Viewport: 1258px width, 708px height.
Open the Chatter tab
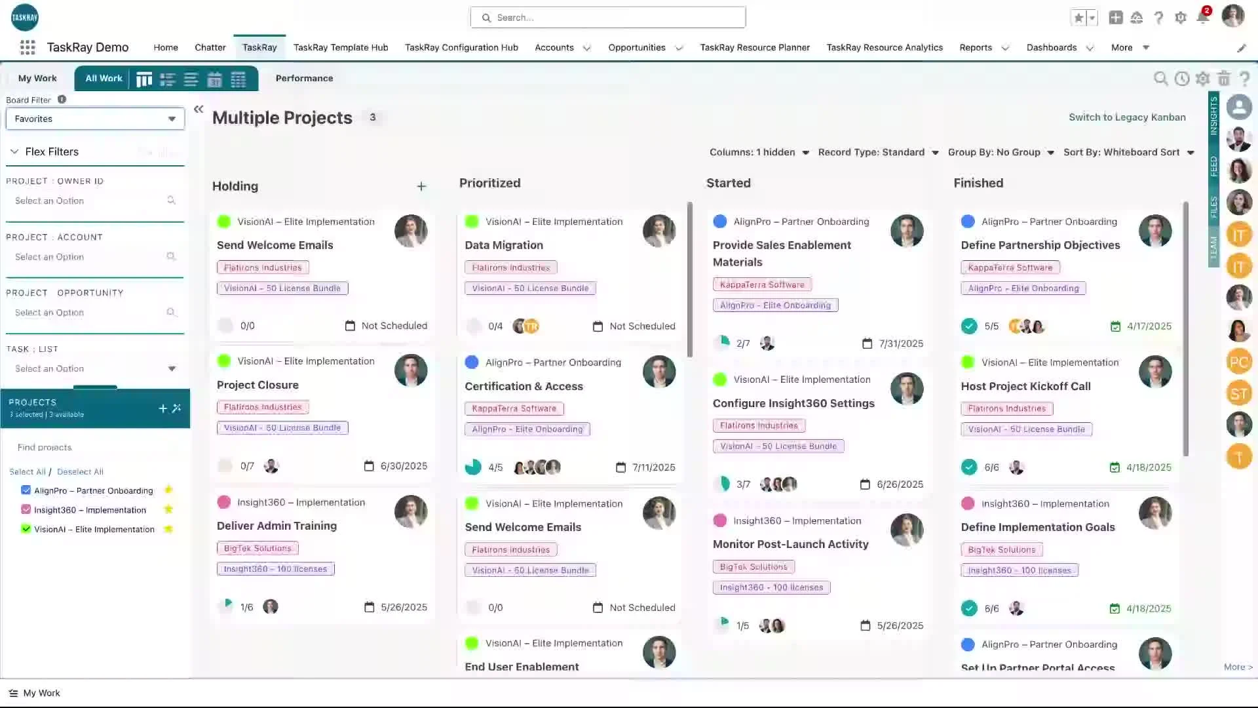tap(210, 47)
